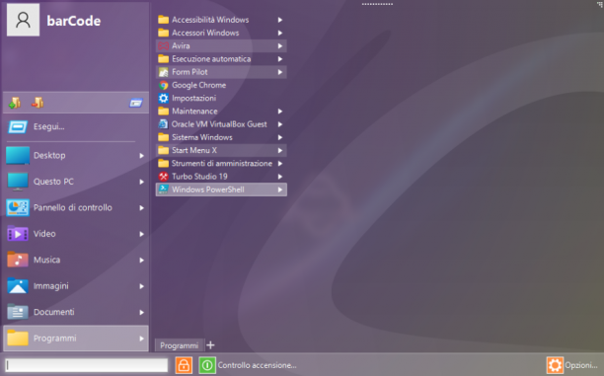
Task: Open the Accessori Windows menu entry
Action: [x=221, y=33]
